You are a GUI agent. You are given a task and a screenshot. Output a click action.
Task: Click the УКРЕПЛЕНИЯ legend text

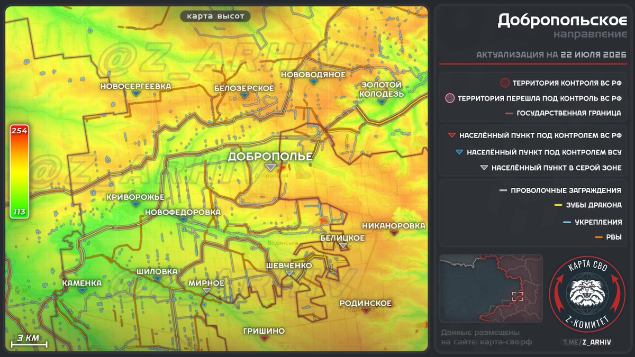click(x=598, y=222)
